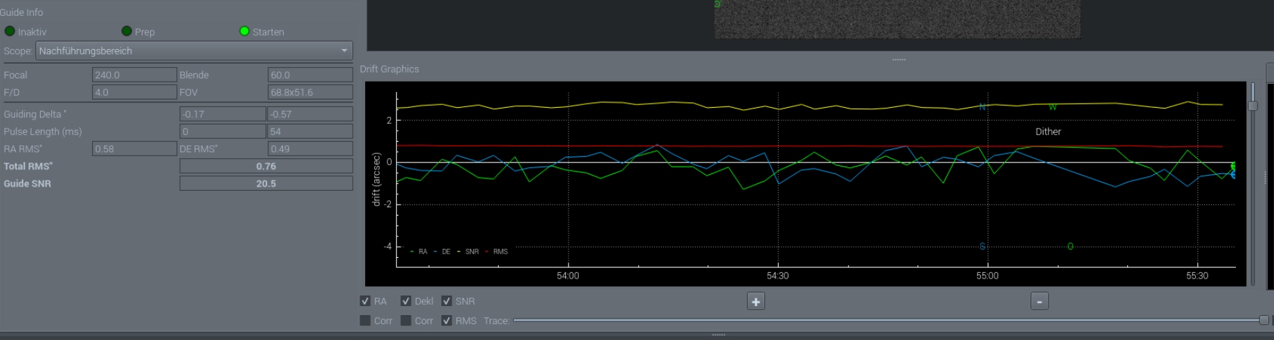This screenshot has height=340, width=1274.
Task: Toggle the RA graph checkbox
Action: [365, 301]
